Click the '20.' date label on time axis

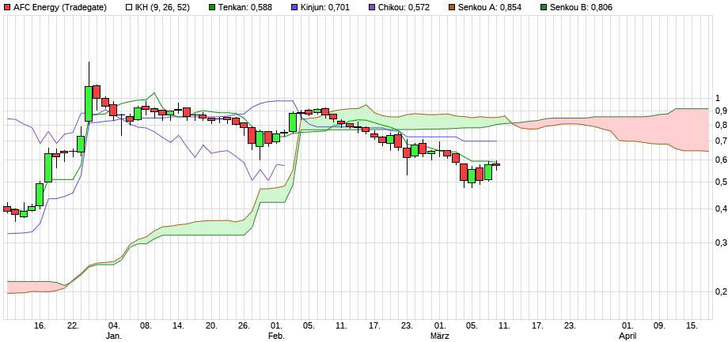[x=211, y=325]
